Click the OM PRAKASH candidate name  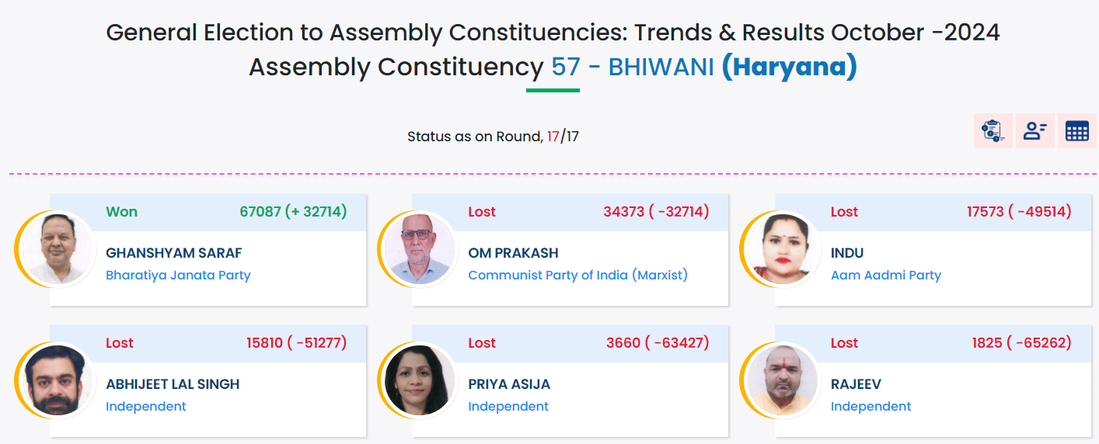[513, 253]
